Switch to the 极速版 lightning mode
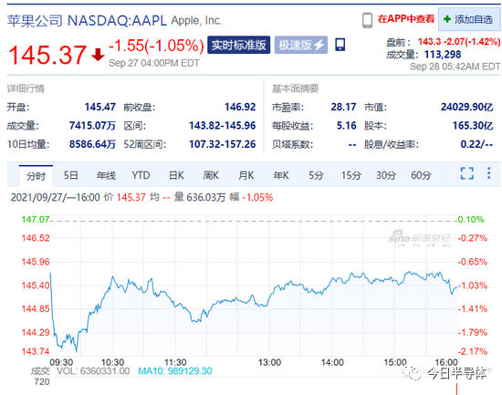The width and height of the screenshot is (502, 395). click(301, 45)
